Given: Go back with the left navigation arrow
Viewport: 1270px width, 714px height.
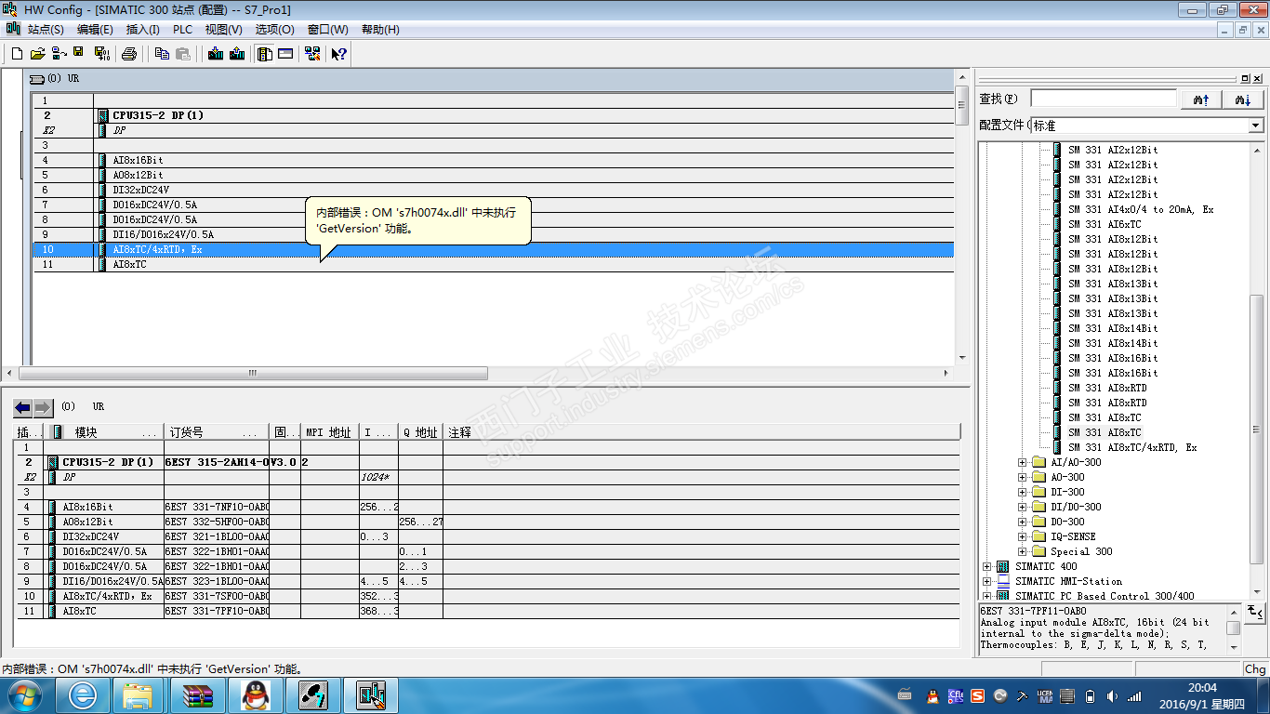Looking at the screenshot, I should [23, 407].
